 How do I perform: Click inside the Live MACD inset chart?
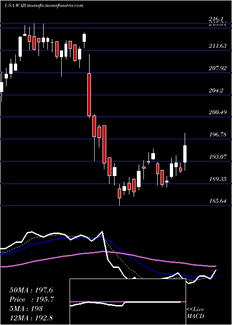128,302
